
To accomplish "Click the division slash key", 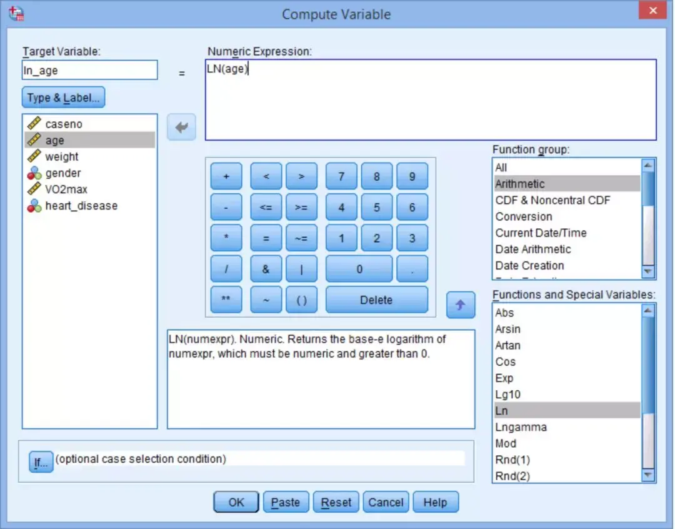I will click(226, 269).
